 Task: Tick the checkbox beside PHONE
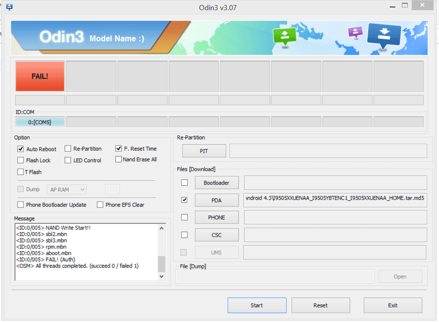(x=184, y=217)
